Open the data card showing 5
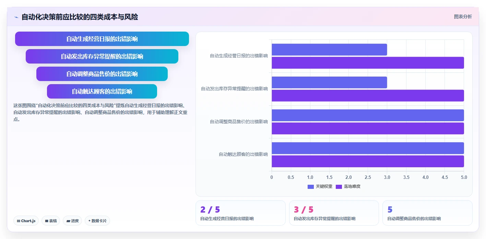The image size is (486, 239). click(427, 213)
